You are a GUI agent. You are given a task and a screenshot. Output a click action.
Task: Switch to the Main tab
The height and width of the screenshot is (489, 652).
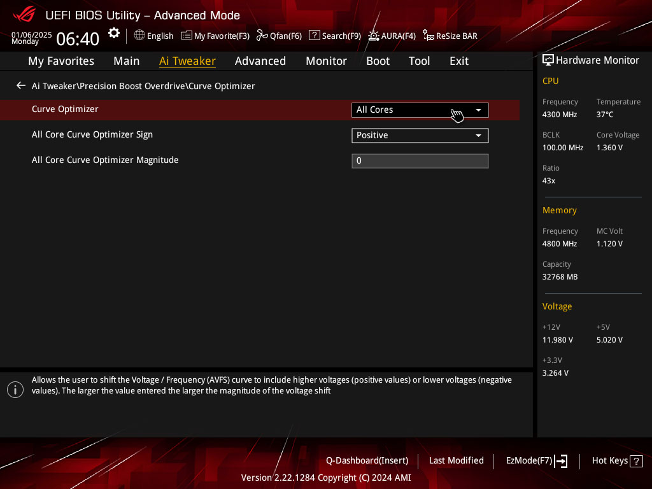click(x=127, y=61)
